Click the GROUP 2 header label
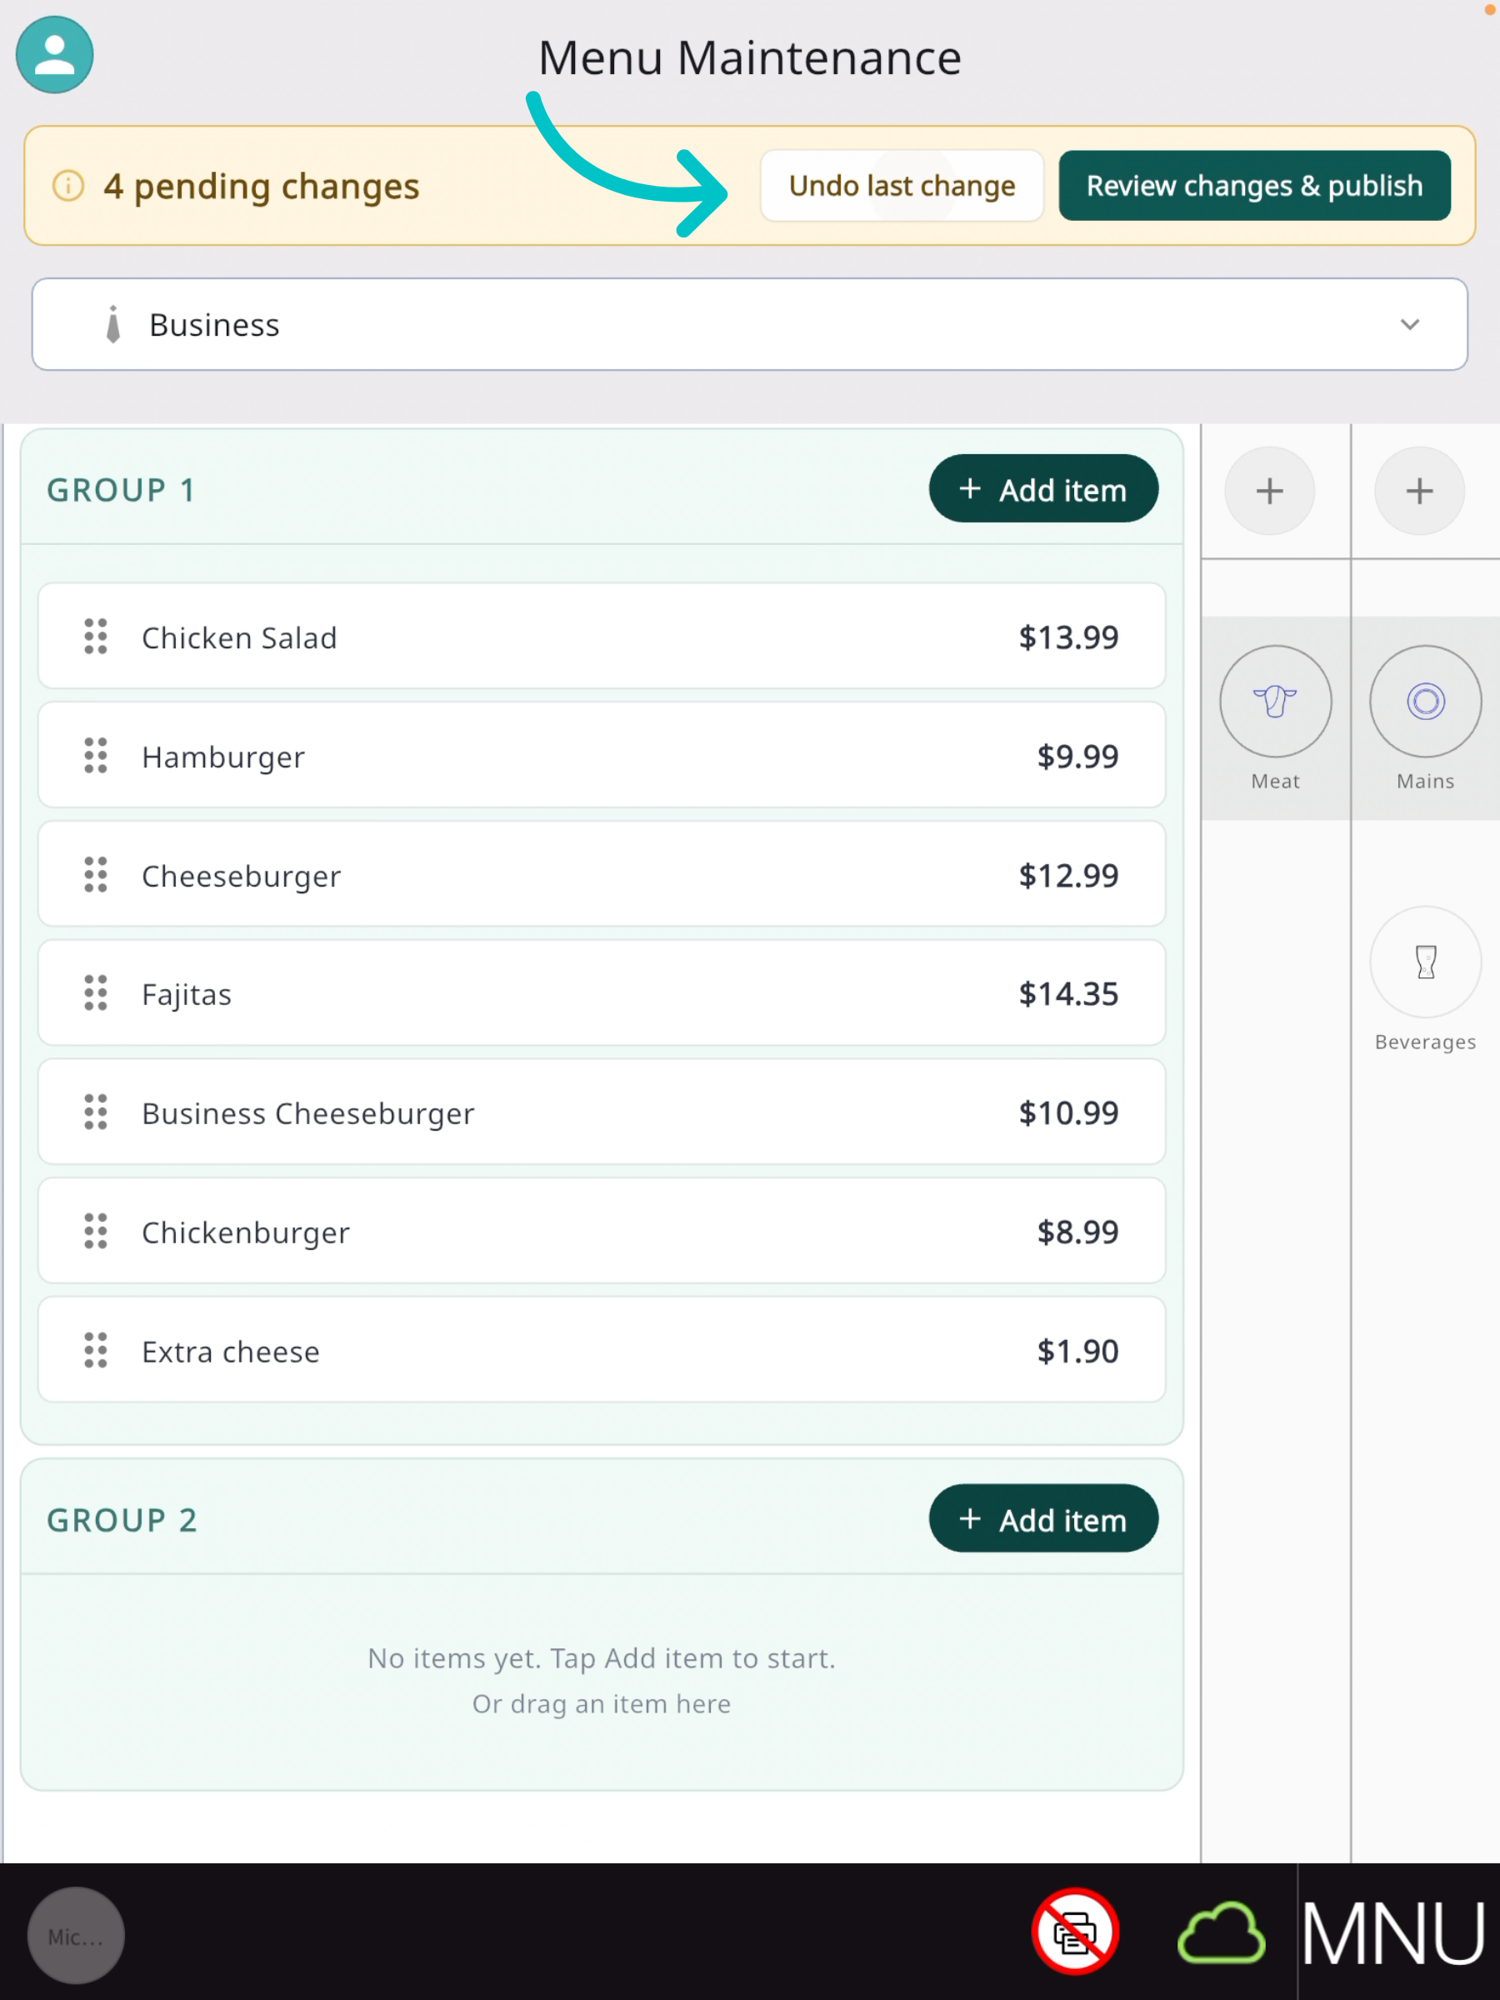The width and height of the screenshot is (1500, 2000). pyautogui.click(x=122, y=1520)
